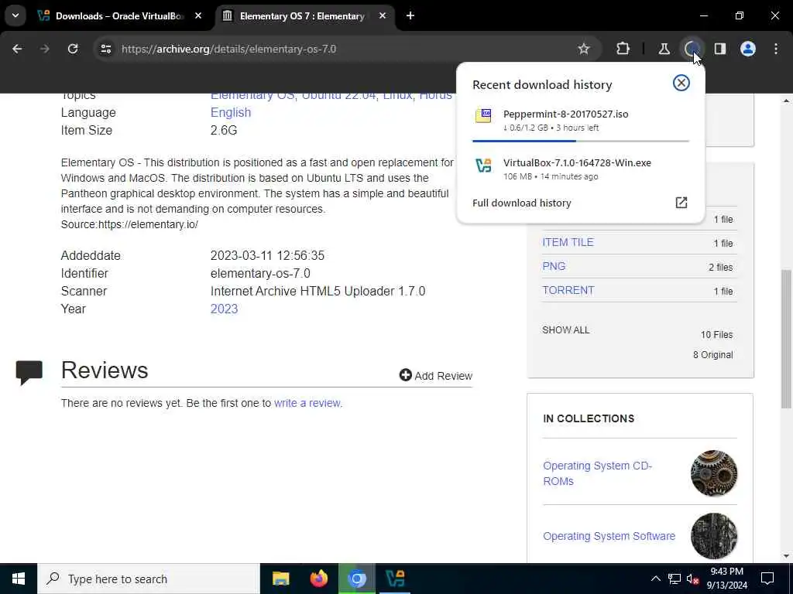Expand the tab search dropdown arrow
The image size is (793, 594).
[15, 15]
